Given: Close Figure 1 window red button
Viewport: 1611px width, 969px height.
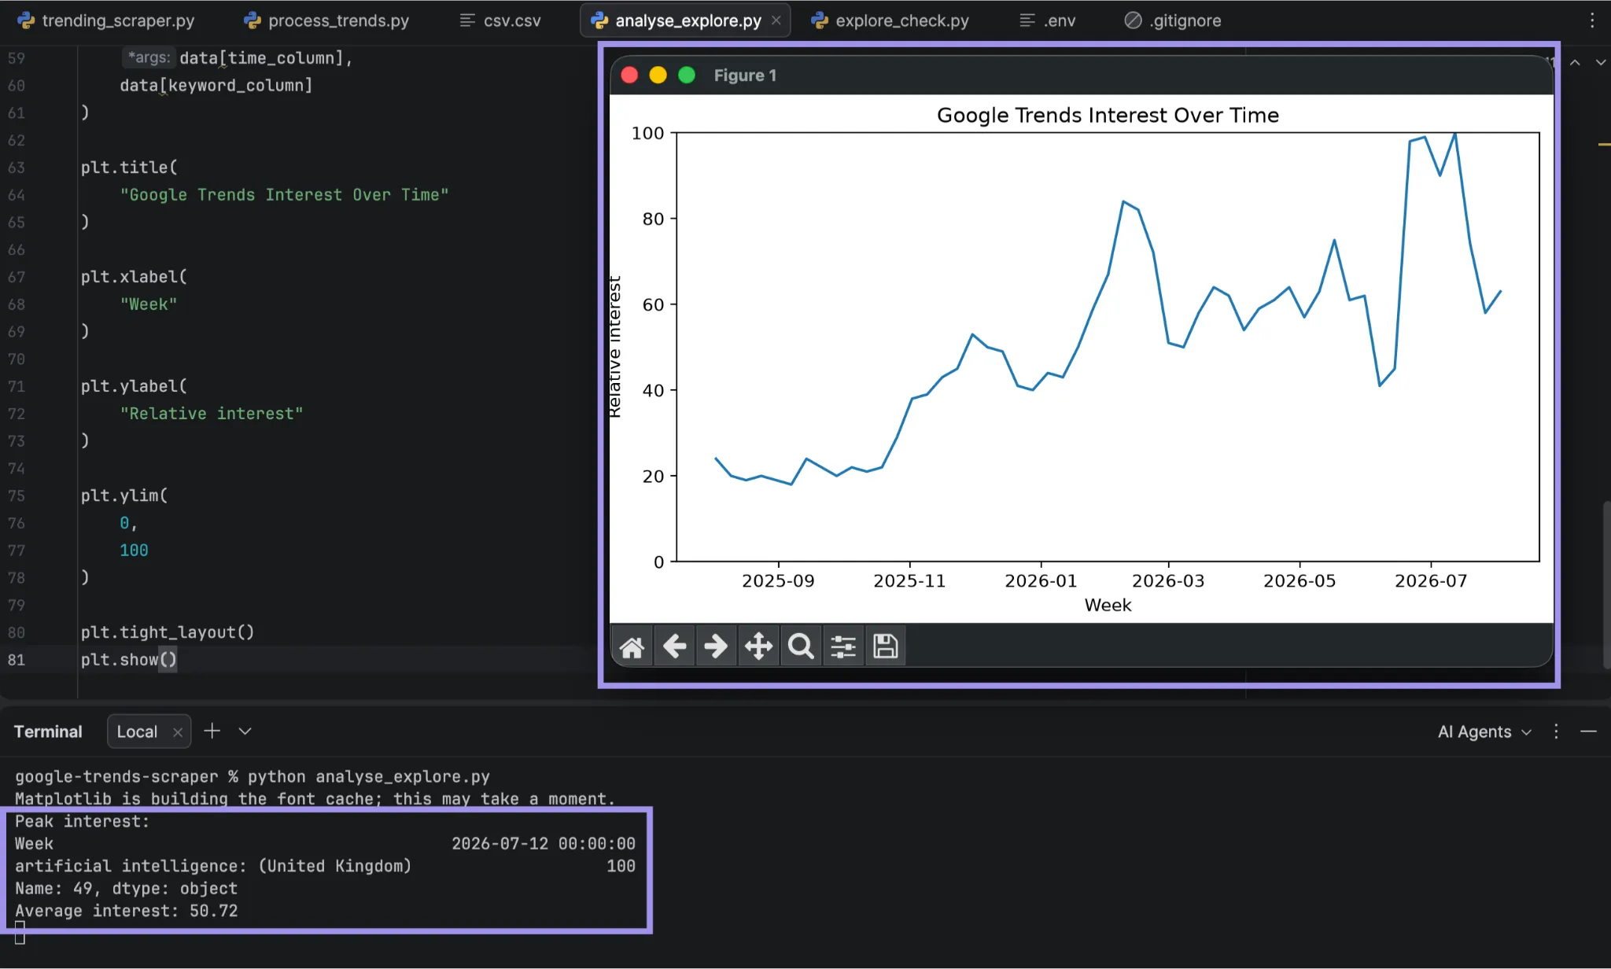Looking at the screenshot, I should click(629, 75).
